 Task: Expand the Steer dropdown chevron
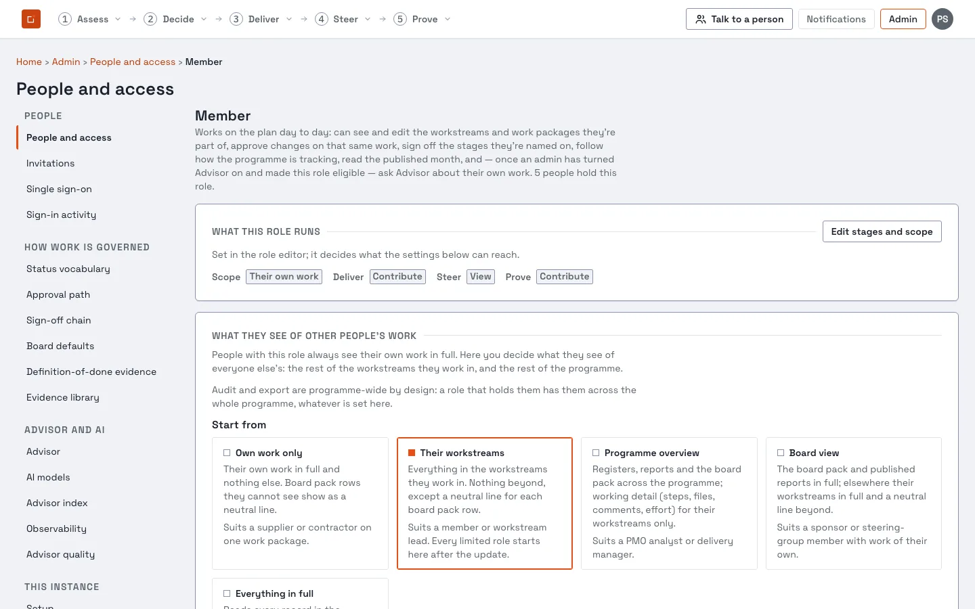[x=368, y=19]
